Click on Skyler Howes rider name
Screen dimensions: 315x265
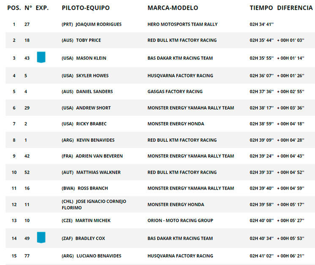pos(92,76)
